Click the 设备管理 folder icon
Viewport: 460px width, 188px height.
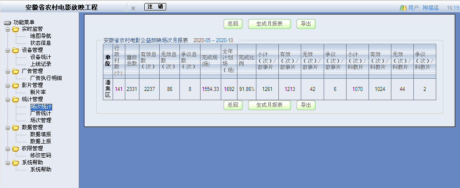coord(16,51)
